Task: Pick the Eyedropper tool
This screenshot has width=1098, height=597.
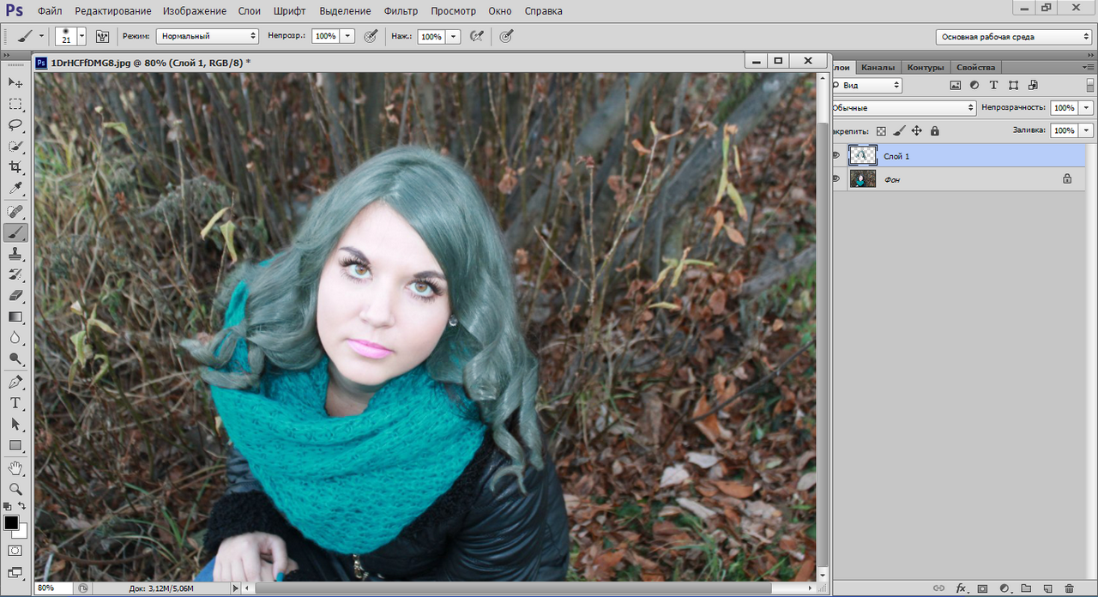Action: (x=15, y=189)
